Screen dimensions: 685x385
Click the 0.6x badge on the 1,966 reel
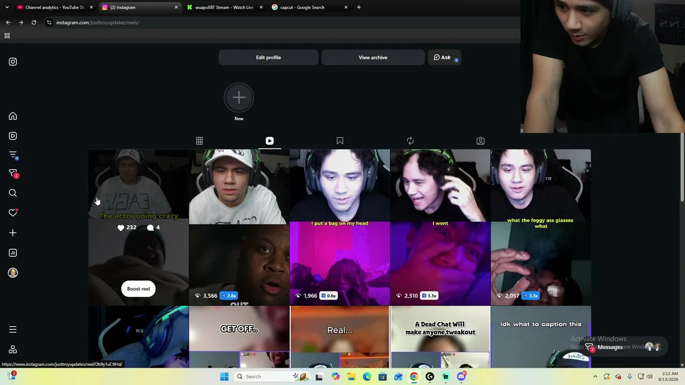(329, 296)
